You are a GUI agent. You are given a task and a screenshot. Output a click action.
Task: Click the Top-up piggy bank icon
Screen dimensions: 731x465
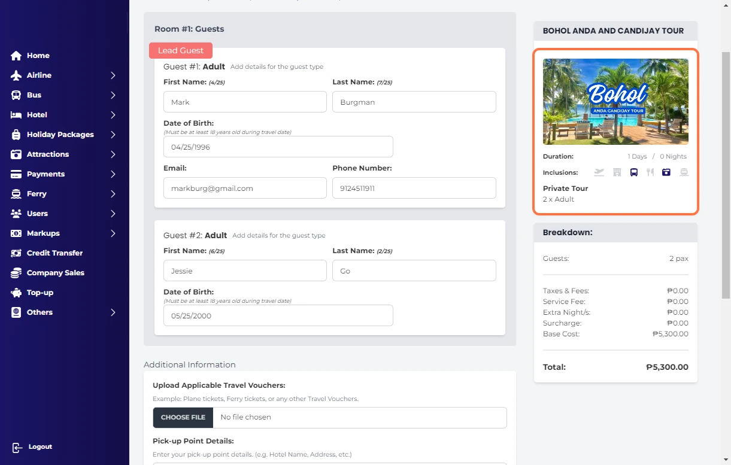(16, 293)
